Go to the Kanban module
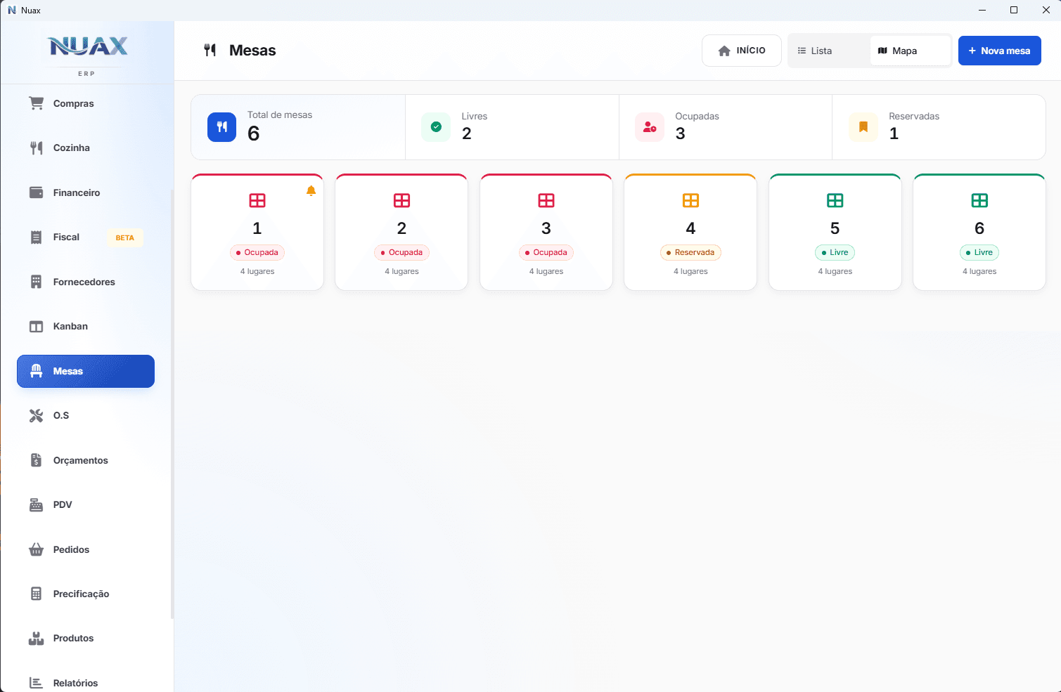This screenshot has height=692, width=1061. [86, 327]
